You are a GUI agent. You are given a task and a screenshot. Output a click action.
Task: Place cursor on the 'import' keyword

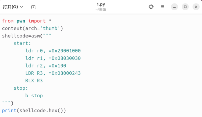(x=37, y=21)
